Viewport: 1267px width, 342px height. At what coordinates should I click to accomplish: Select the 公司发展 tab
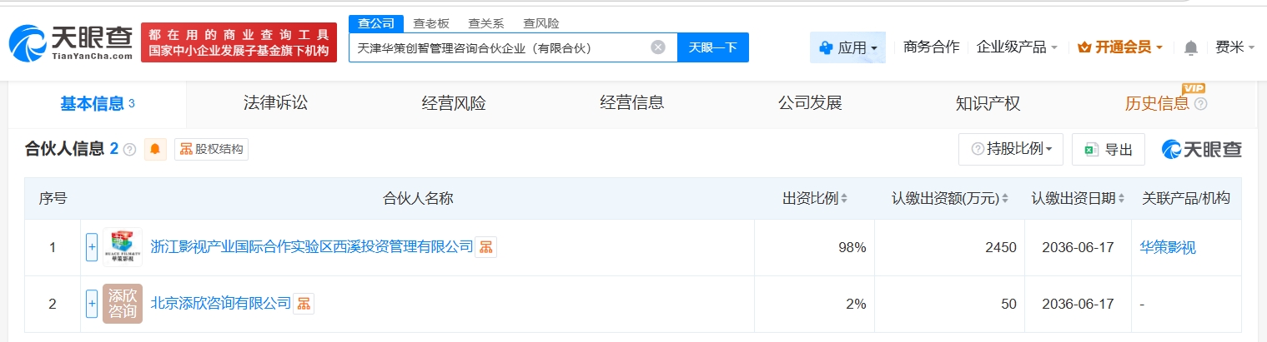click(810, 104)
